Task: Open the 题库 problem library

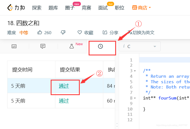Action: 53,8
